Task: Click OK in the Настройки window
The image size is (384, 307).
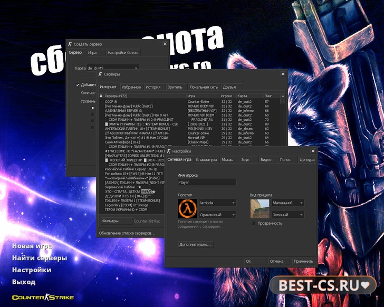Action: tap(255, 261)
